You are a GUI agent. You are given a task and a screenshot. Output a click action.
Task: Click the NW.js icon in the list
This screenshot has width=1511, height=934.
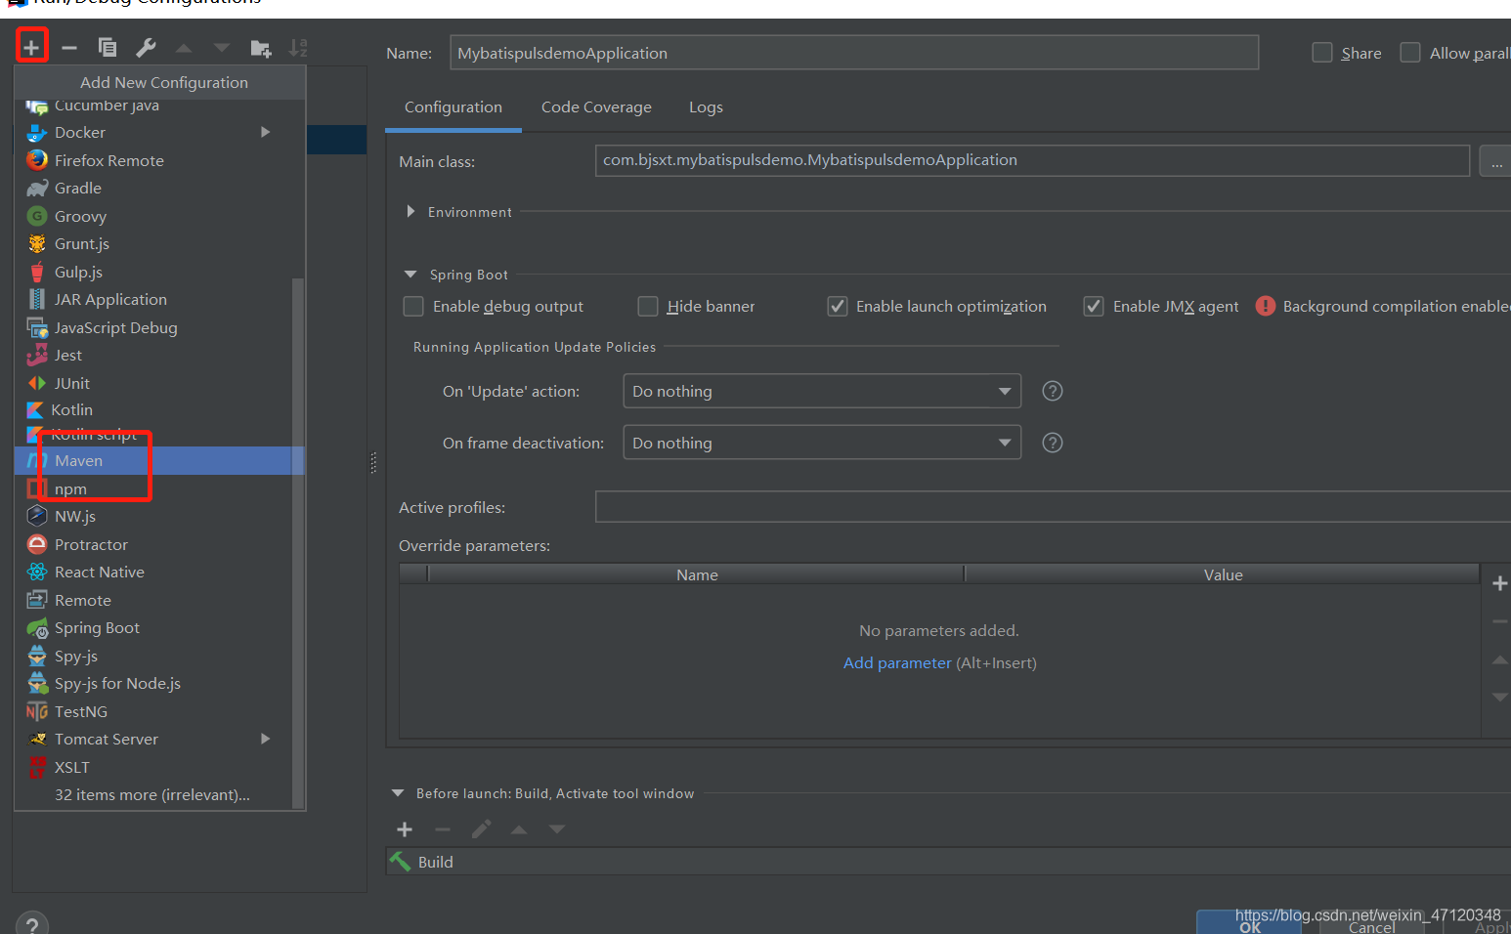[37, 516]
